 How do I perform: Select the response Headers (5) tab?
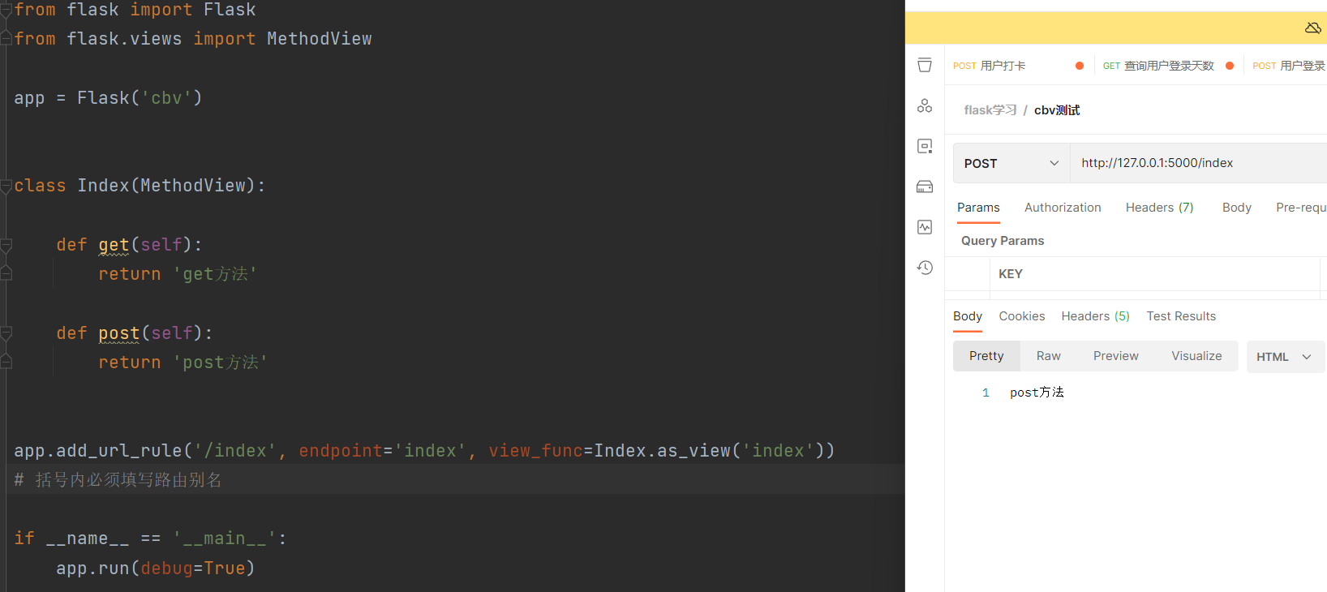click(x=1095, y=316)
